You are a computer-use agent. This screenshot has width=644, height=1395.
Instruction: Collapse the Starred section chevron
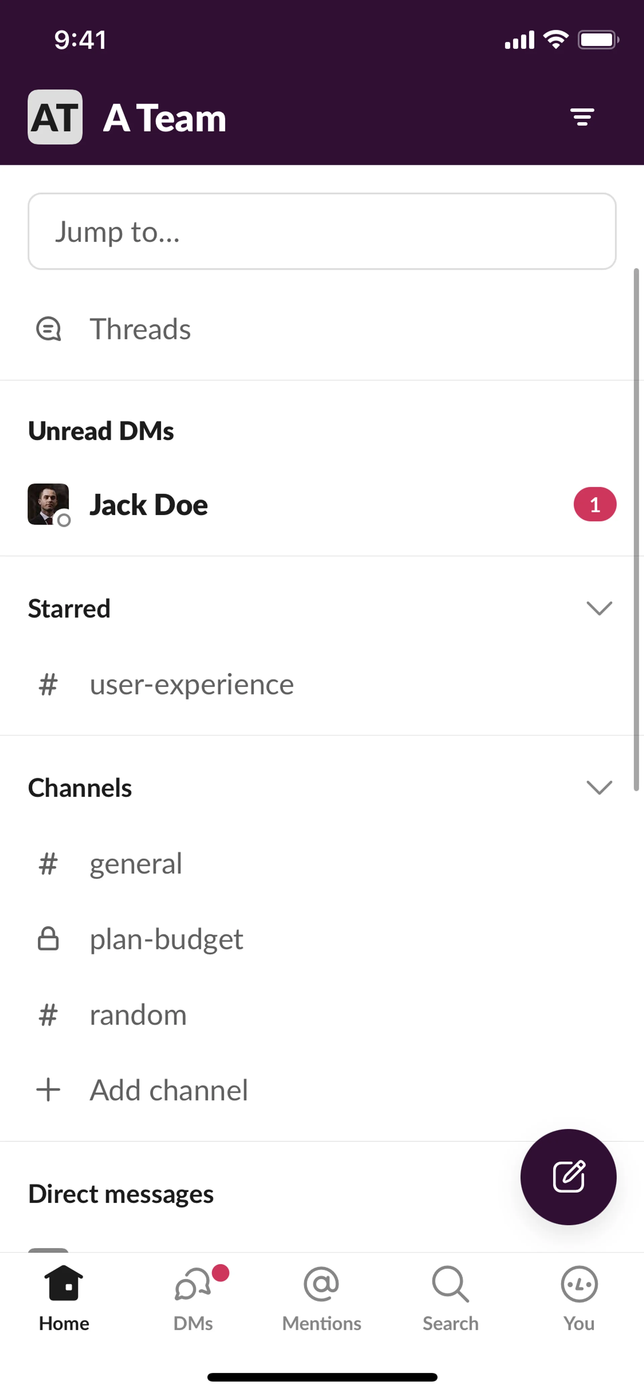(x=599, y=608)
